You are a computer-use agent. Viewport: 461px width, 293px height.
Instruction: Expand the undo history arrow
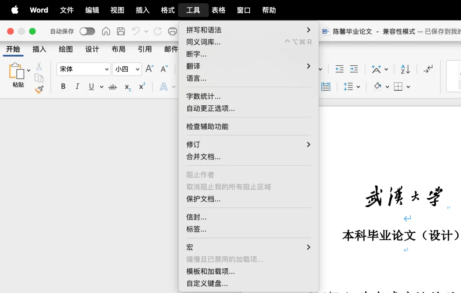(146, 31)
